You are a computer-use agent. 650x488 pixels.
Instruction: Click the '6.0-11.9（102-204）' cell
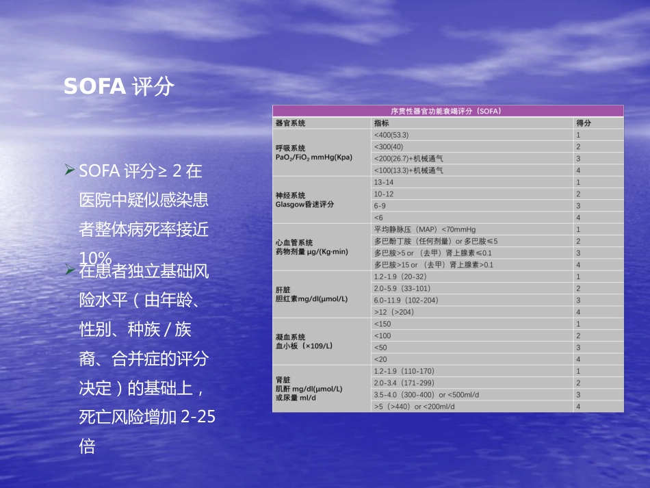click(x=471, y=300)
